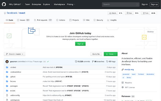The image size is (161, 101).
Task: Watch the react repository
Action: click(x=113, y=13)
